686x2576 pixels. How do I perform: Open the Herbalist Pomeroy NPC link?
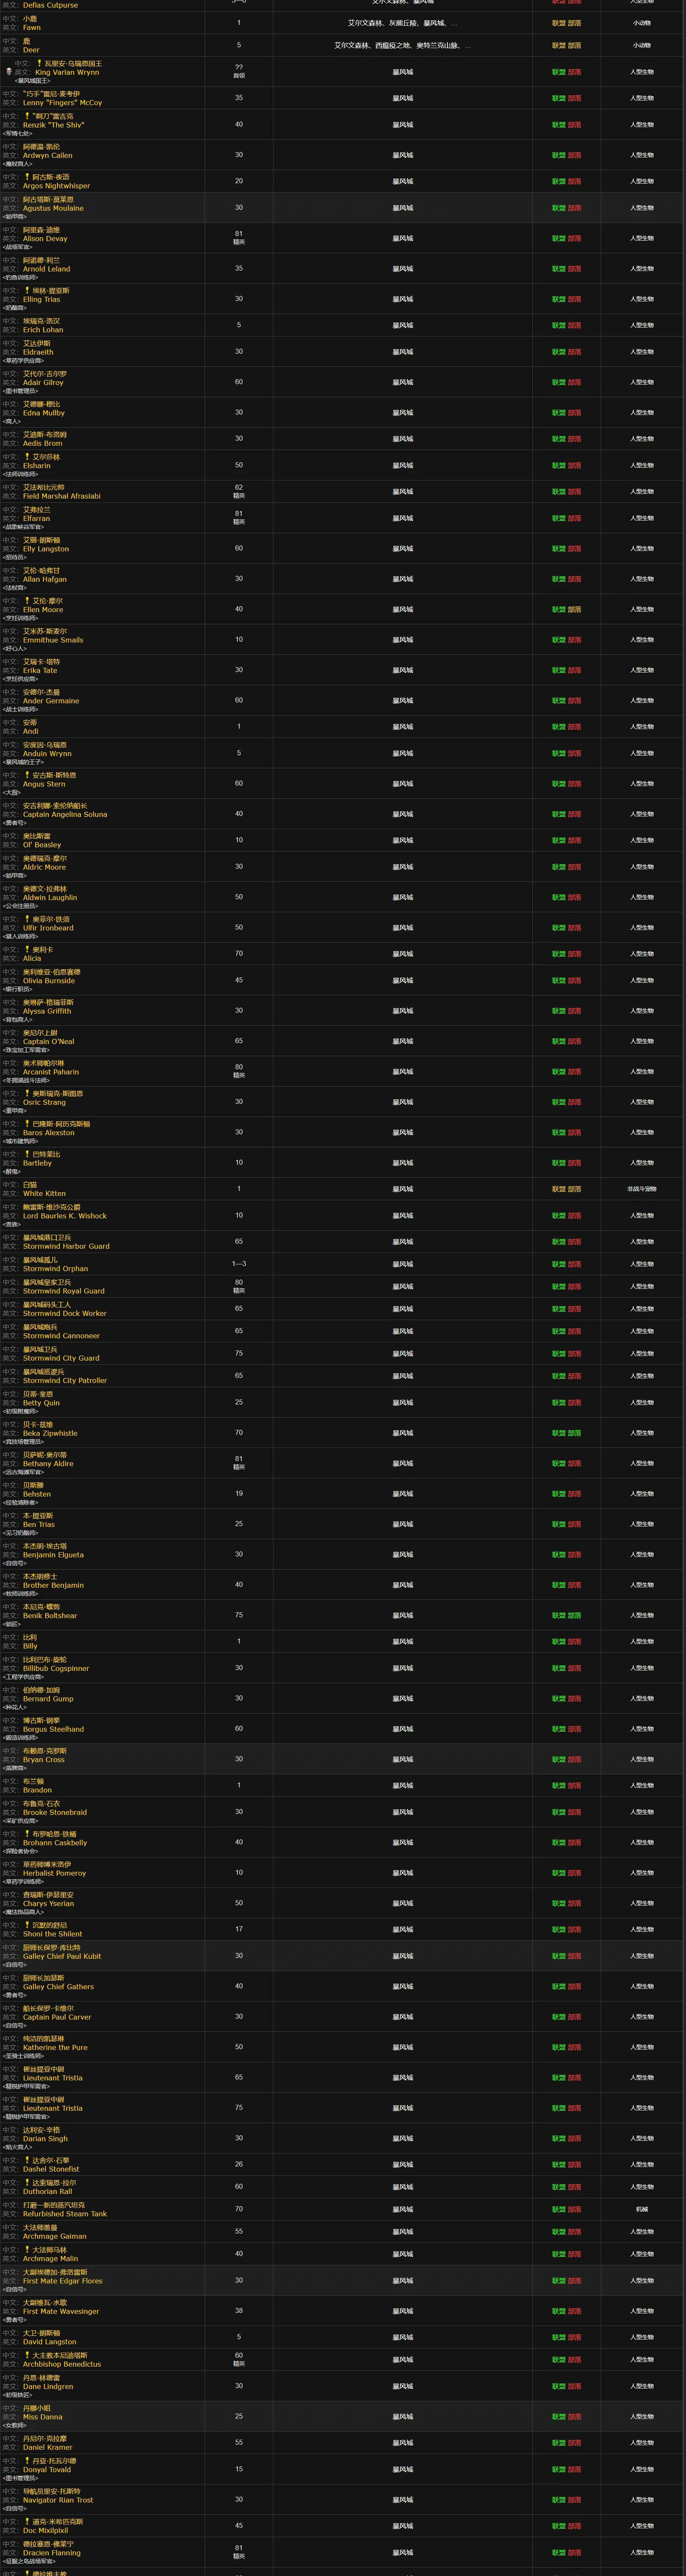[x=54, y=1873]
